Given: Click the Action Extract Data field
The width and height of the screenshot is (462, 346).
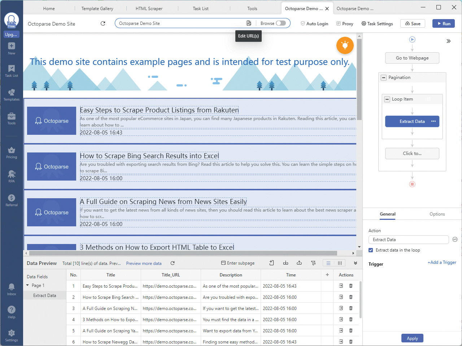Looking at the screenshot, I should coord(409,240).
